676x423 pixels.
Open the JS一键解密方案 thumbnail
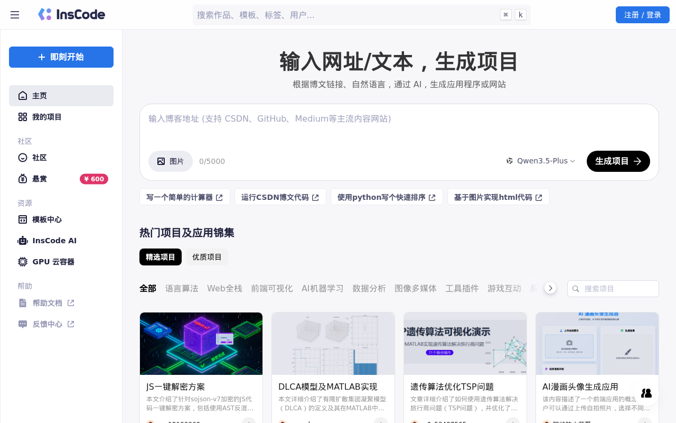coord(201,344)
